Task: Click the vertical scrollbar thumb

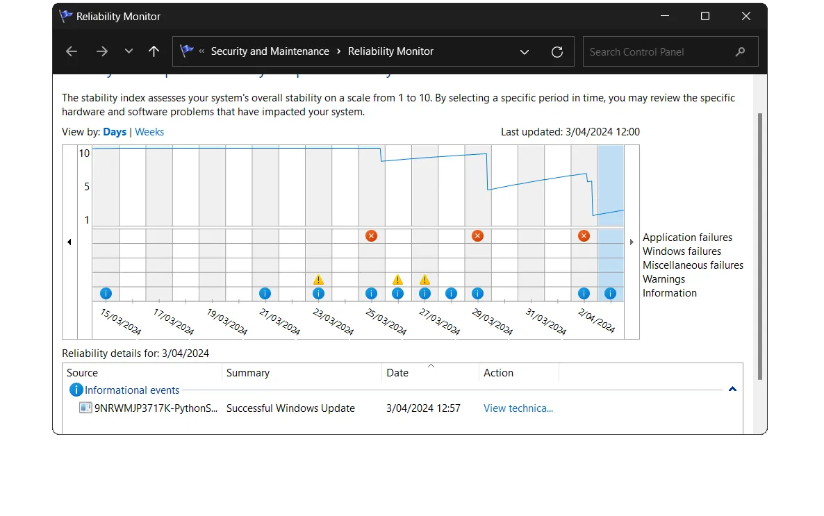Action: tap(760, 246)
